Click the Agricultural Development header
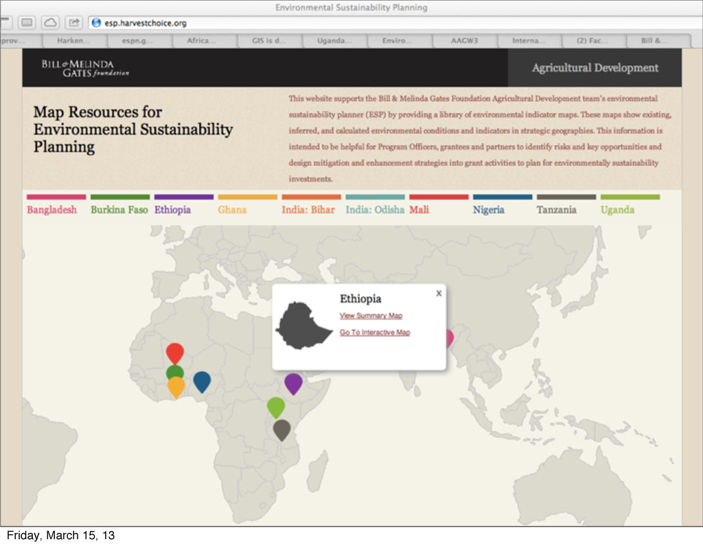 (595, 68)
